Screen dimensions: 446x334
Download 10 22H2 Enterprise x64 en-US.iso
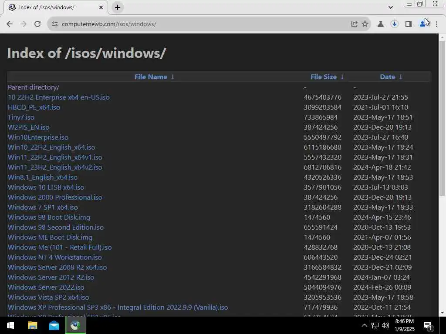coord(59,97)
